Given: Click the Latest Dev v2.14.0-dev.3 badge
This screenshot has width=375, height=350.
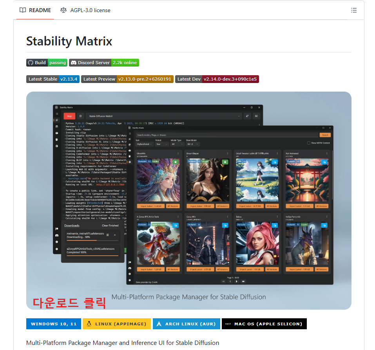Looking at the screenshot, I should click(217, 79).
